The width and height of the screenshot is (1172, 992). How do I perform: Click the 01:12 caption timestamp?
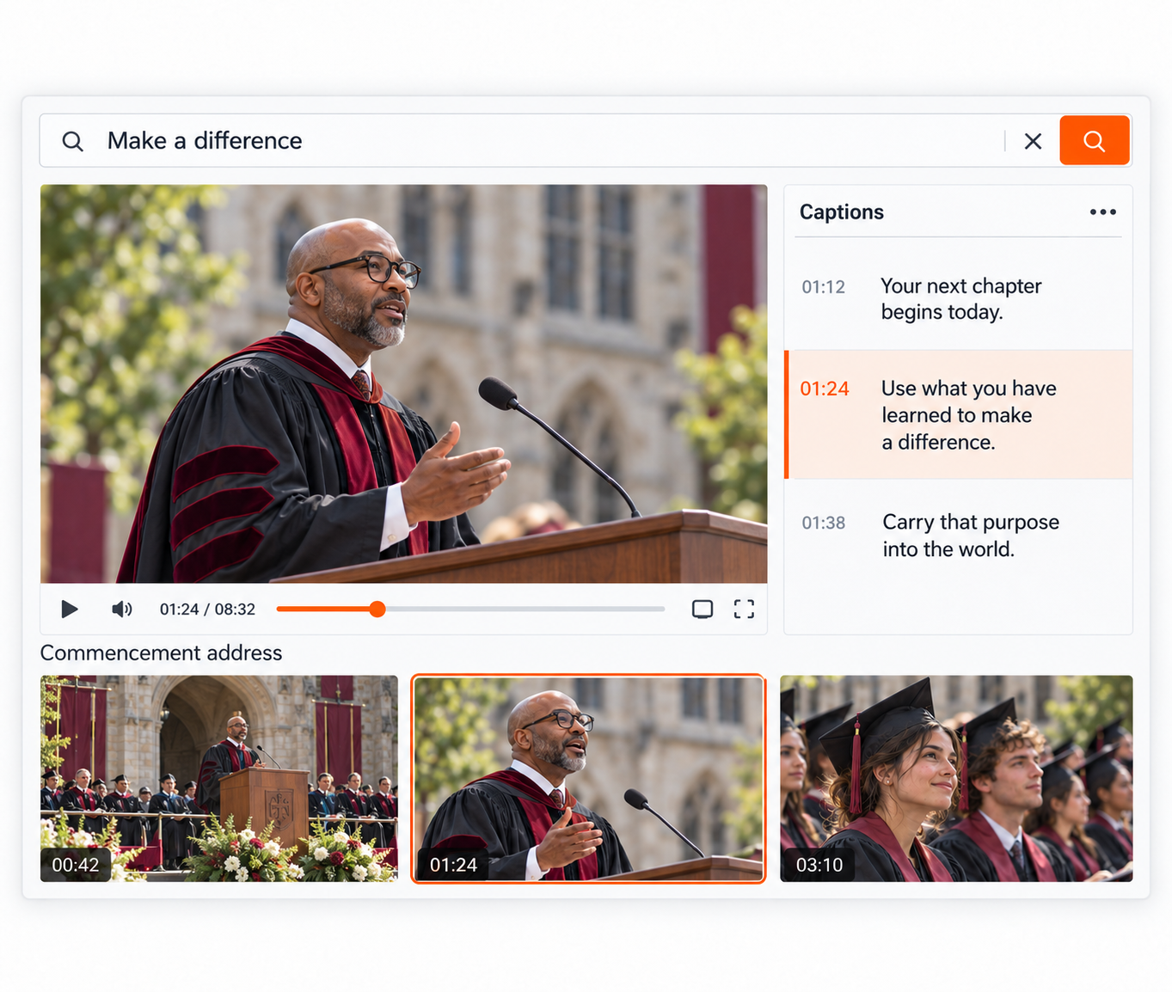pos(823,287)
